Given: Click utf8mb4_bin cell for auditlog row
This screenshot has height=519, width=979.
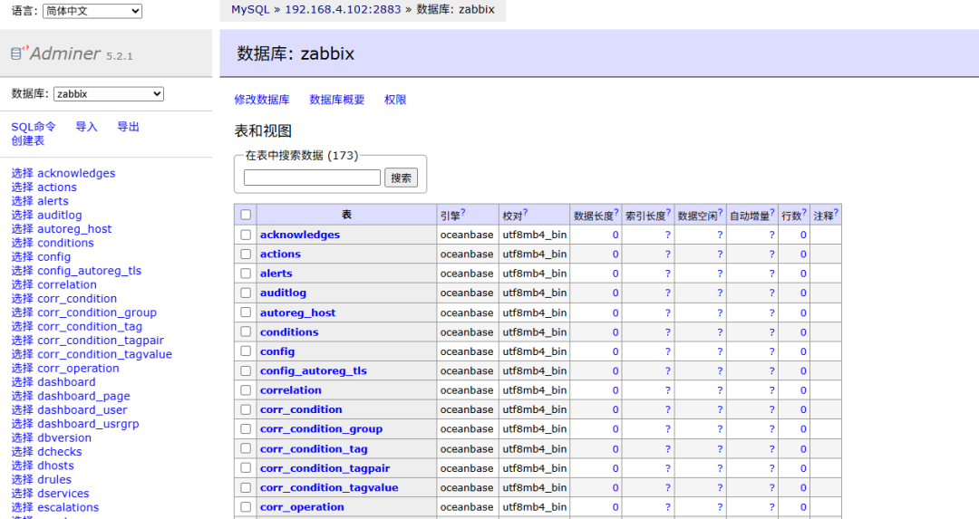Looking at the screenshot, I should 535,293.
